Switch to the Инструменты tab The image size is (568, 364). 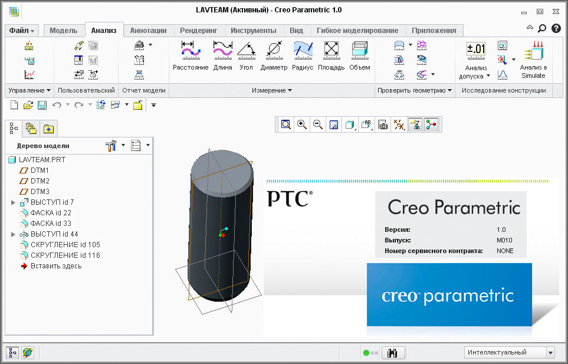[254, 31]
